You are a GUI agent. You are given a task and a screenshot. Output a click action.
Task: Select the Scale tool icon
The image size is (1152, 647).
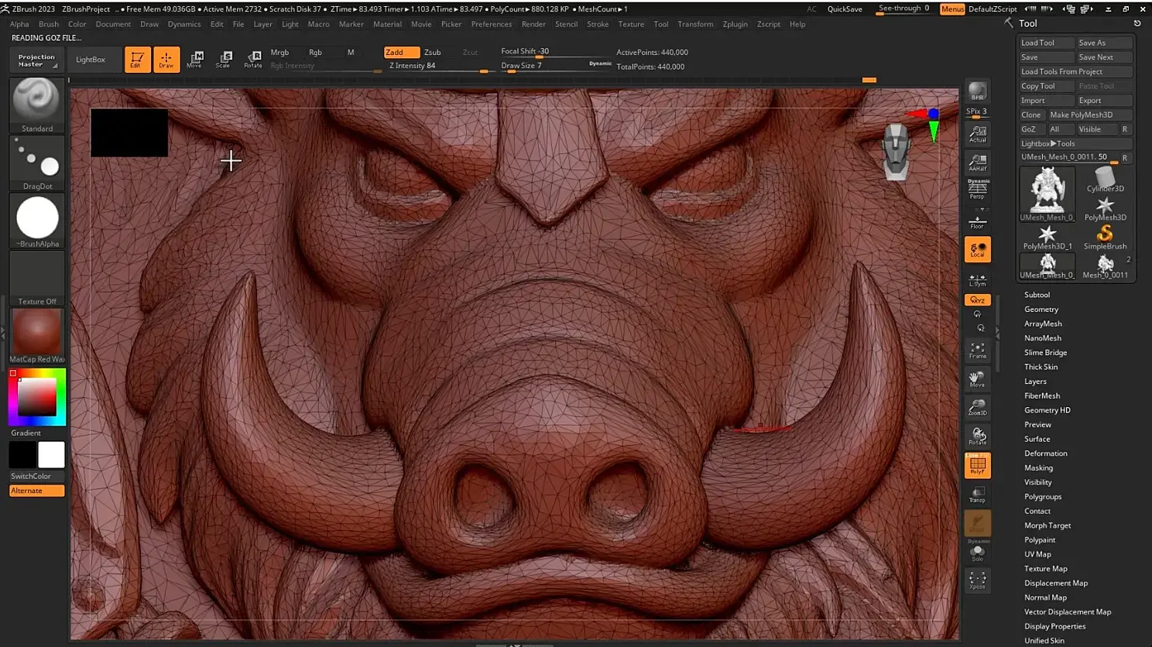224,60
